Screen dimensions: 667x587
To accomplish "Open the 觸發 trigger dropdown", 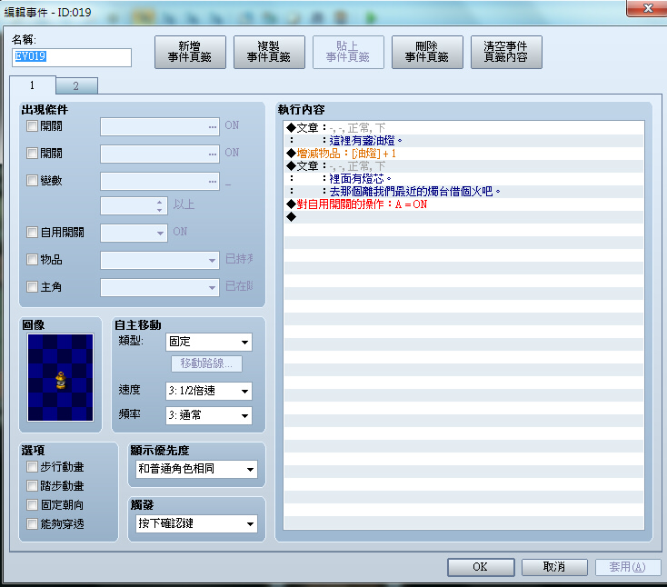I will coord(196,523).
